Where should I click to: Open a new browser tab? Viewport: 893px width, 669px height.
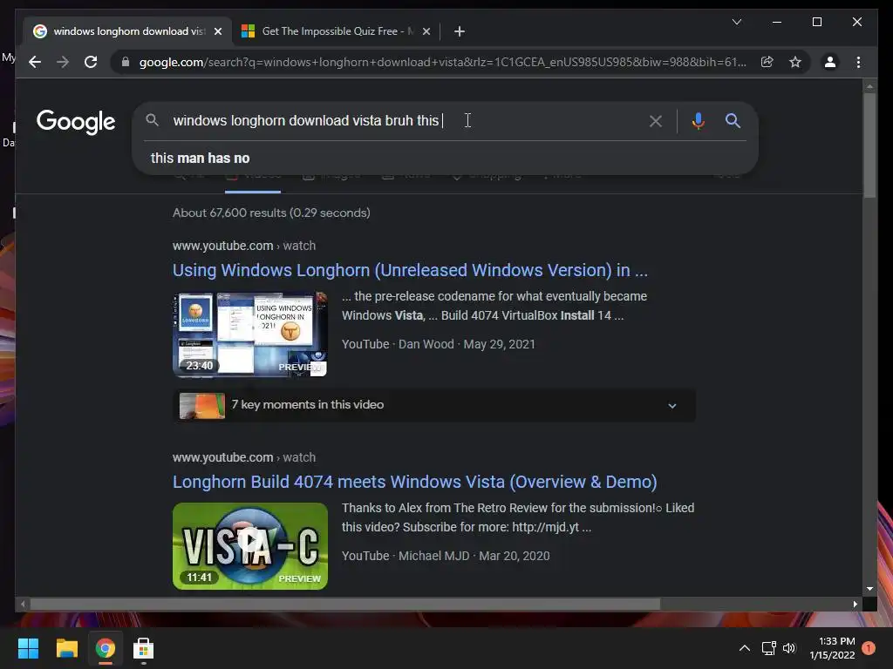click(459, 31)
